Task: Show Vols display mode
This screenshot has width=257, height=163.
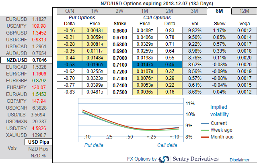Action: coord(12,148)
